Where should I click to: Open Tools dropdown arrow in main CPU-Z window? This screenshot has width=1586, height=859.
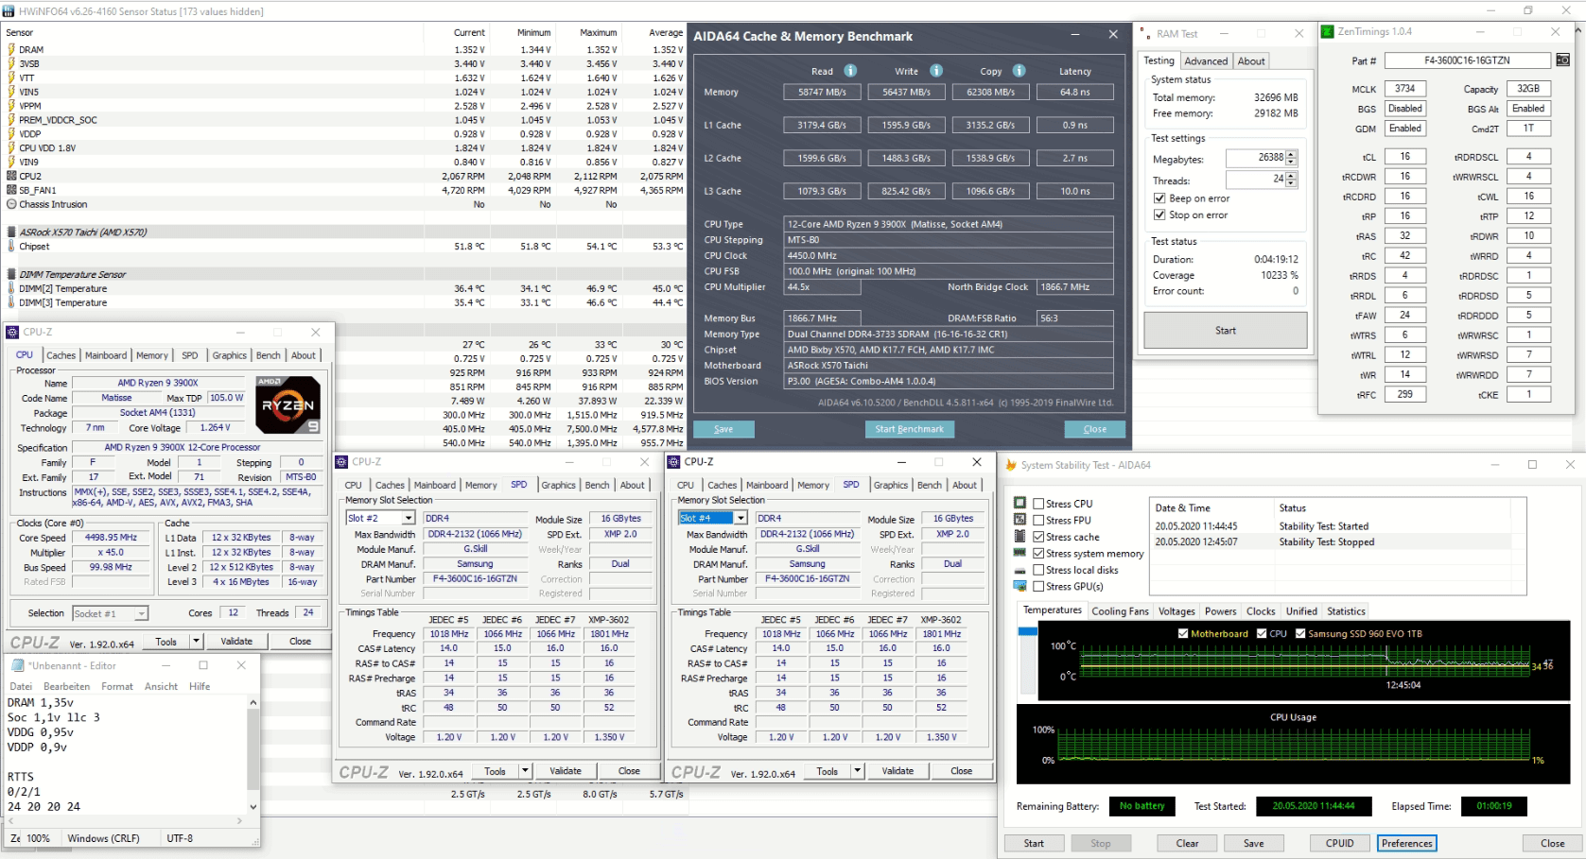pyautogui.click(x=196, y=641)
